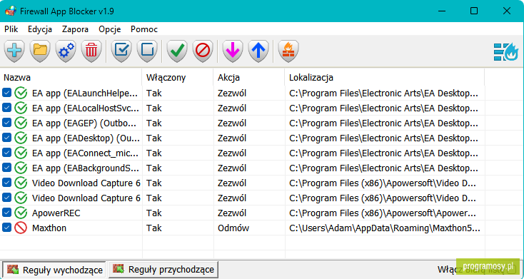This screenshot has width=524, height=279.
Task: Click the checked box select-all toolbar icon
Action: (x=121, y=51)
